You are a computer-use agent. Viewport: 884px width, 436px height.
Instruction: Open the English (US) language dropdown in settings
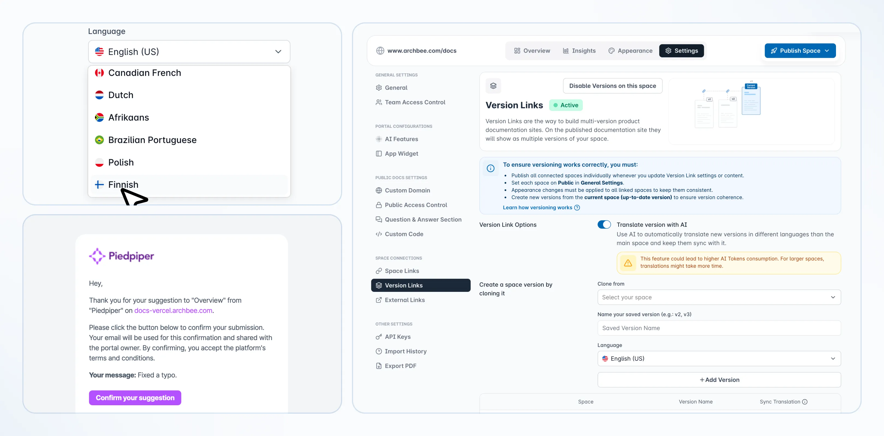coord(719,359)
